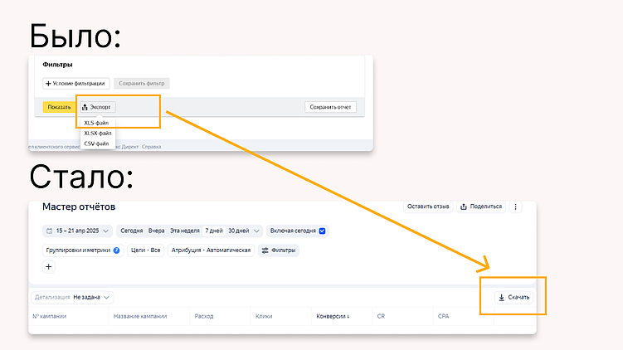Open the 'Фильтры' button with sliders icon
This screenshot has width=623, height=350.
pos(279,250)
